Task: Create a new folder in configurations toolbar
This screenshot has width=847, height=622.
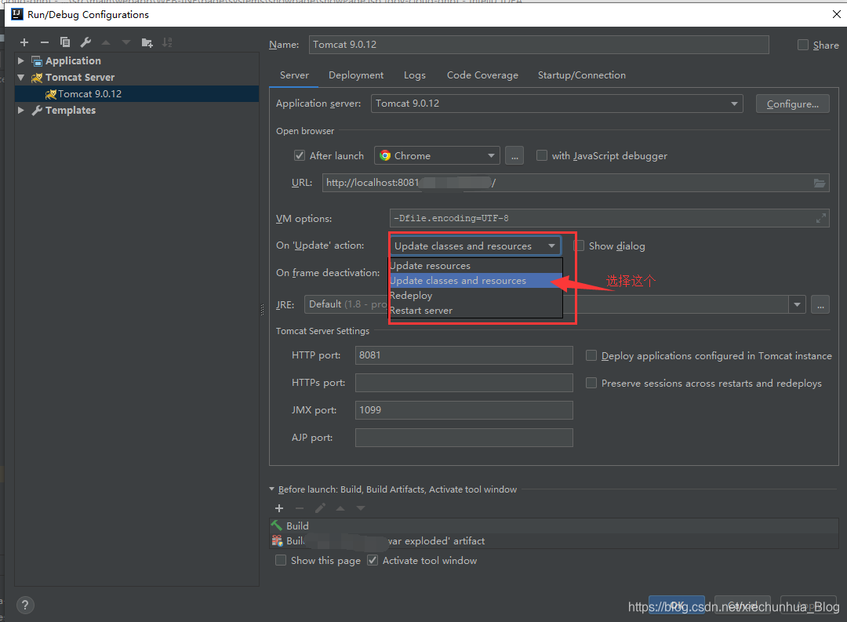Action: click(x=147, y=42)
